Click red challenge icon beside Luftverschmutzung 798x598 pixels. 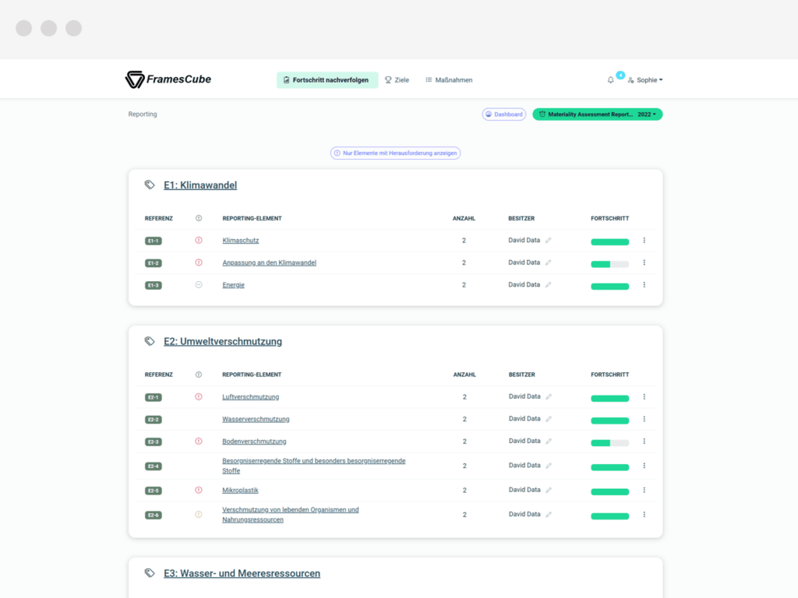[x=199, y=396]
